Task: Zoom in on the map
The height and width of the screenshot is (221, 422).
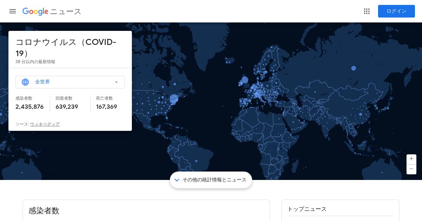Action: [x=411, y=159]
